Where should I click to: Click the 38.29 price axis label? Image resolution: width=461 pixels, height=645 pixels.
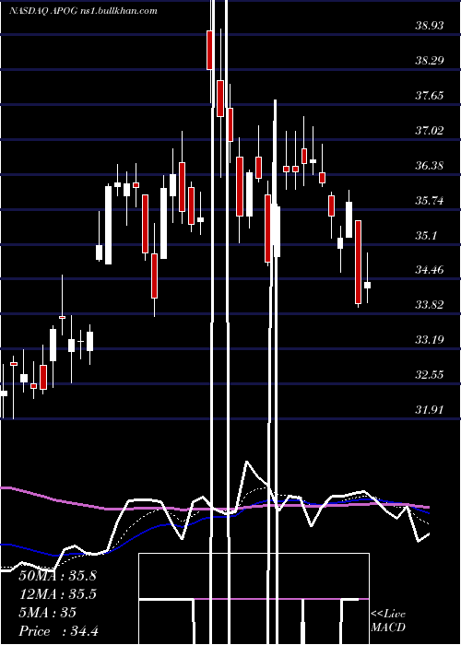430,61
